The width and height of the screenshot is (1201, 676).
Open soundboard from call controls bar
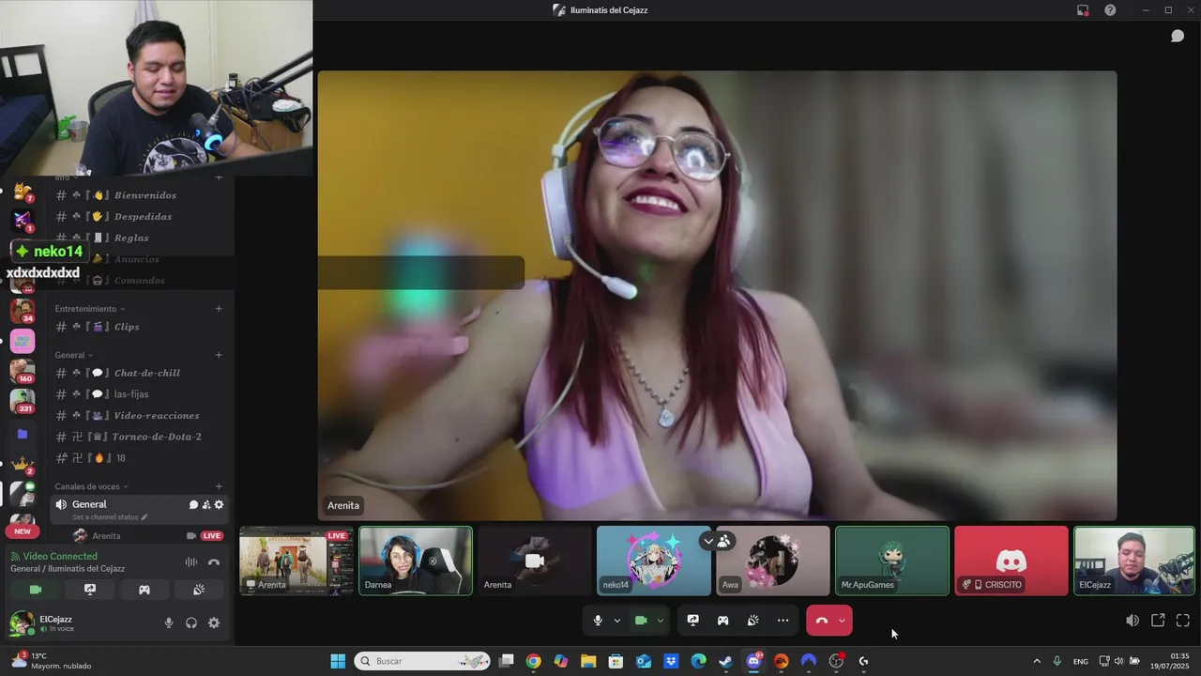click(x=753, y=621)
